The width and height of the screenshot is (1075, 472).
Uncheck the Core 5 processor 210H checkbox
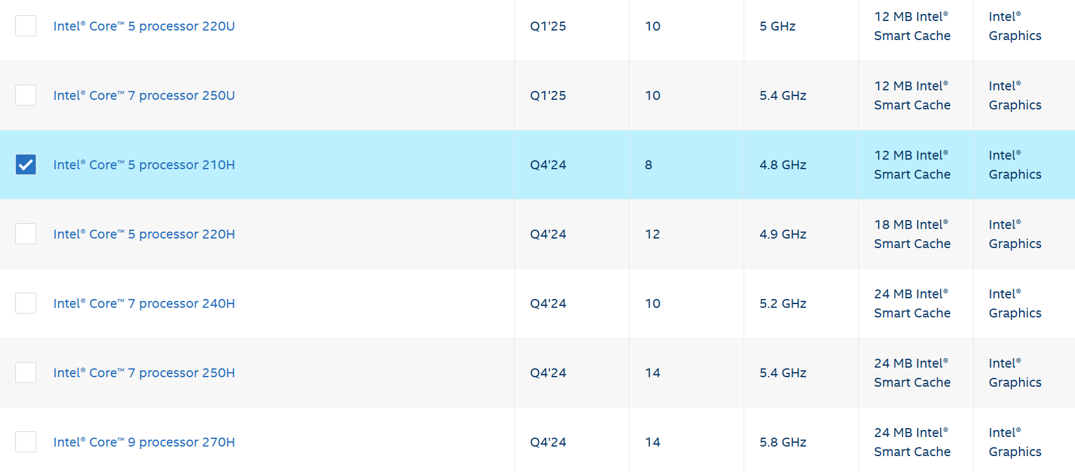(x=25, y=165)
